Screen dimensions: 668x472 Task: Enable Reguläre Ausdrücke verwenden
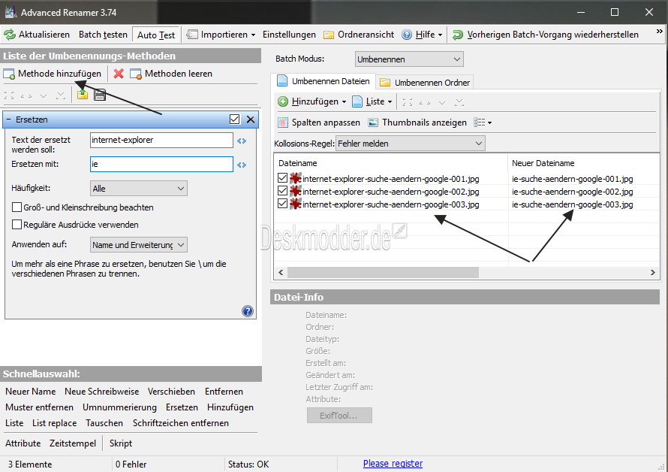pos(17,225)
